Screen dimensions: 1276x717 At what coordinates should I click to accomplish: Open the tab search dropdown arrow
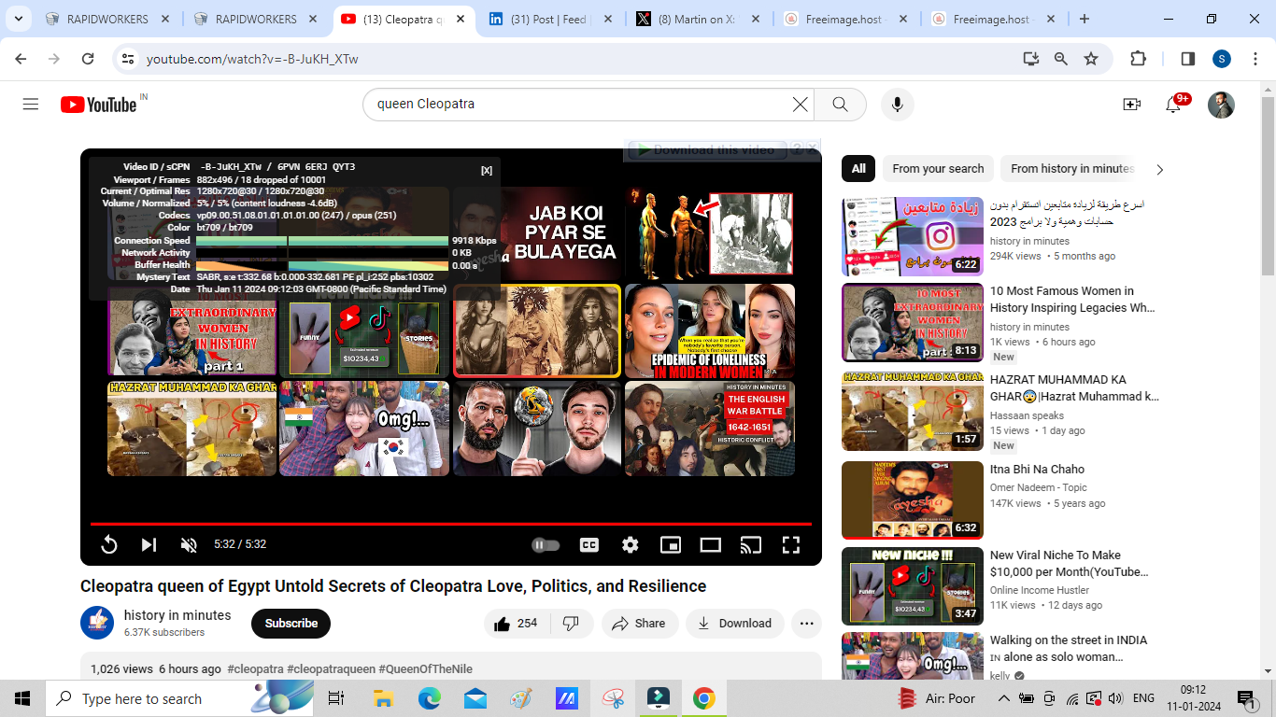pos(21,19)
